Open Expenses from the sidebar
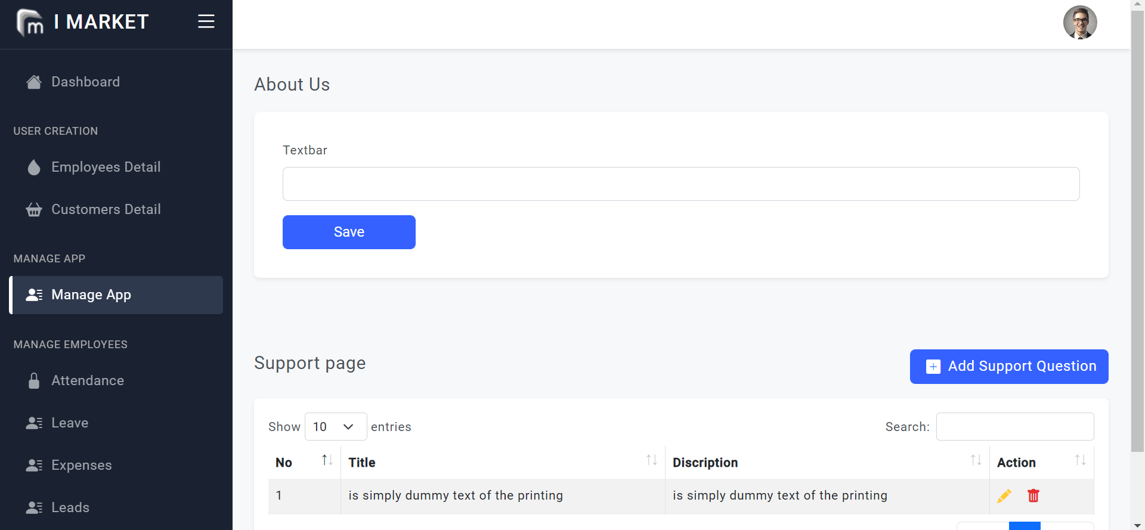This screenshot has width=1145, height=530. click(x=81, y=466)
